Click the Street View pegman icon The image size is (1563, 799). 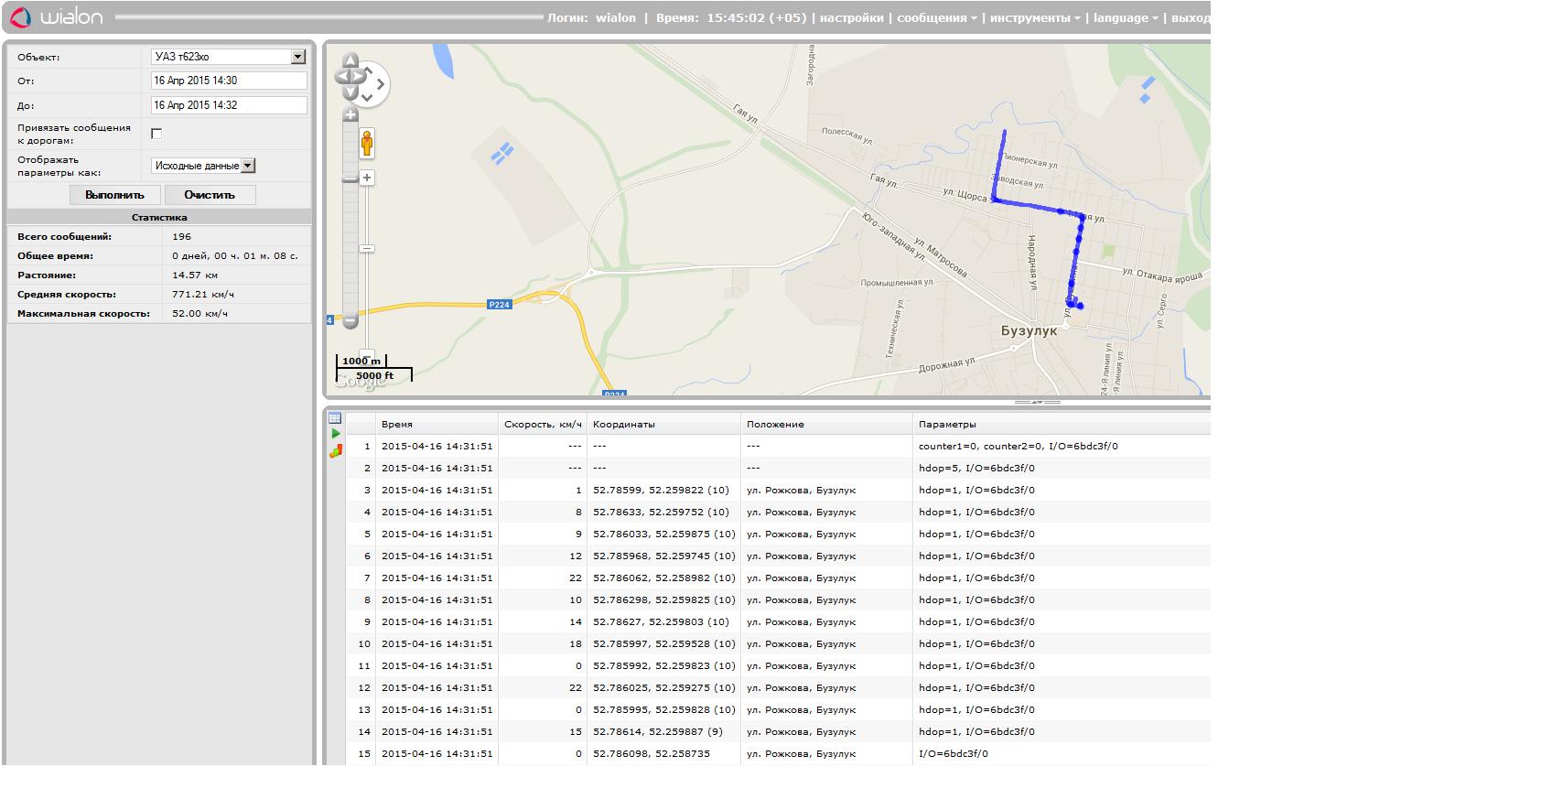pos(367,144)
